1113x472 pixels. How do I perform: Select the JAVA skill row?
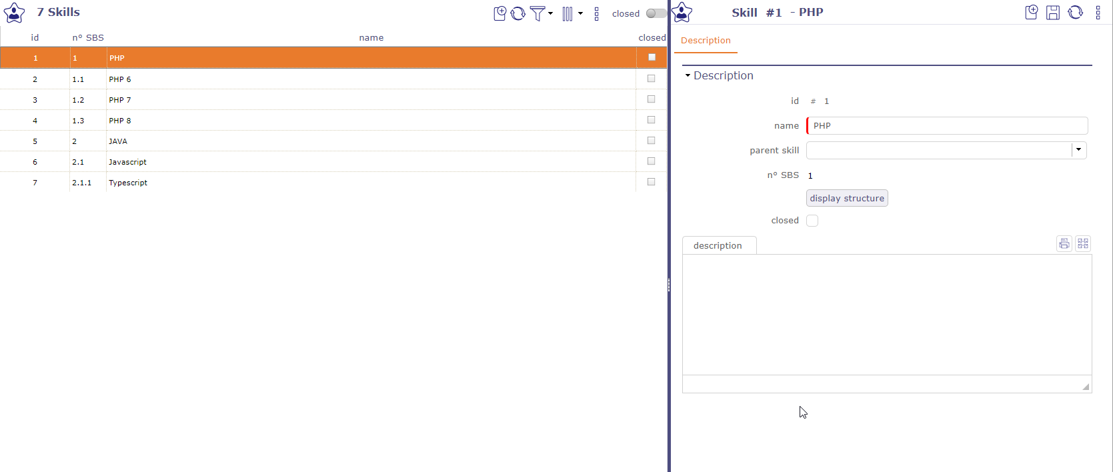tap(333, 141)
